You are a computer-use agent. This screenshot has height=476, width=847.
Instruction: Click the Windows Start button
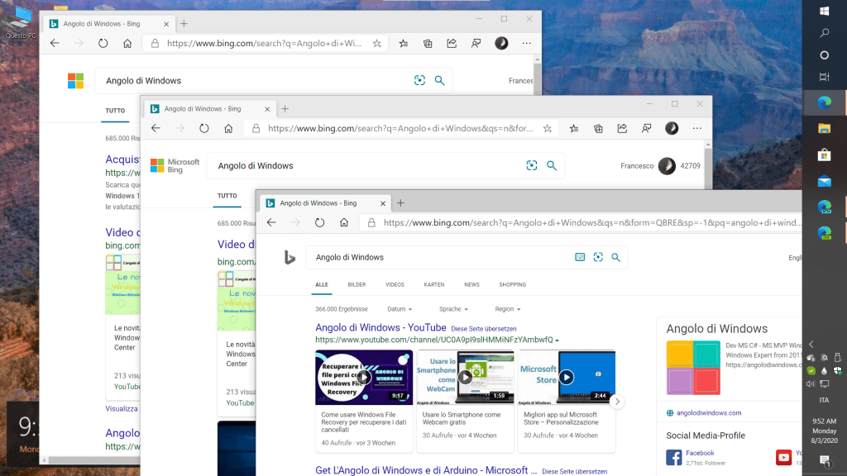824,11
